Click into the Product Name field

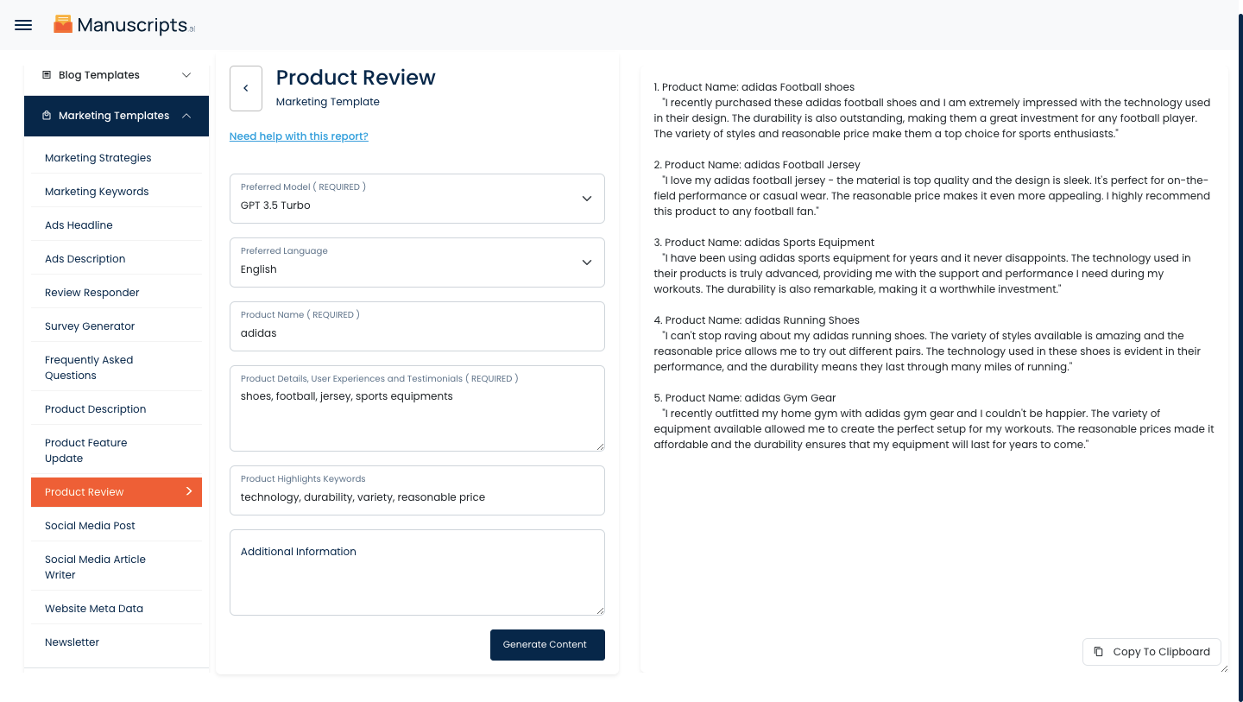(x=417, y=333)
